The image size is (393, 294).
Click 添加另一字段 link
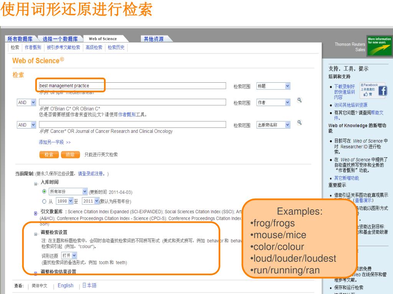[54, 142]
